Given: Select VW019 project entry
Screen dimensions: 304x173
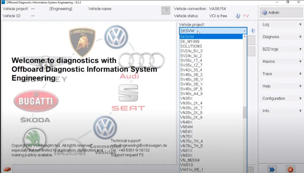Looking at the screenshot, I should pos(211,165).
